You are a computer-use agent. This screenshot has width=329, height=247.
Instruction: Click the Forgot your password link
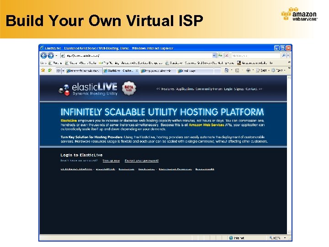(142, 161)
